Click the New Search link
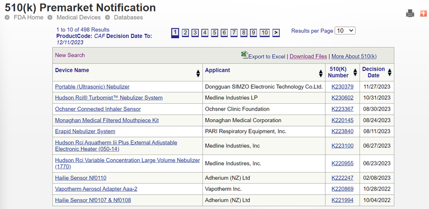The image size is (429, 209). coord(70,55)
